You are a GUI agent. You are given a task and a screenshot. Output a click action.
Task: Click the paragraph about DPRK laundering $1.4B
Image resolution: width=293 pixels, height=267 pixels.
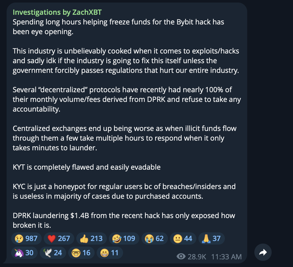[124, 220]
